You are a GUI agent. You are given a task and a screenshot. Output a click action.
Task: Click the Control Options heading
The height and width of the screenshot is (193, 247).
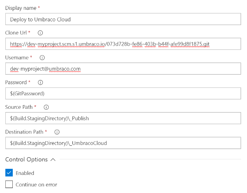coord(26,159)
